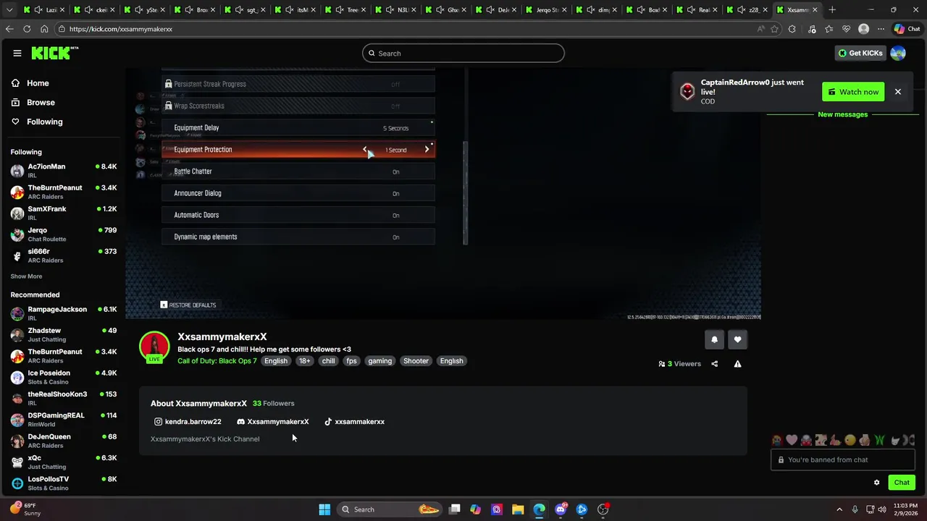Screen dimensions: 927x521
Task: Follow channel with heart icon
Action: [x=737, y=339]
